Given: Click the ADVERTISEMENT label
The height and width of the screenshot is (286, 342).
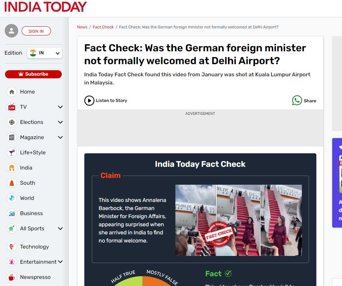Looking at the screenshot, I should point(200,113).
